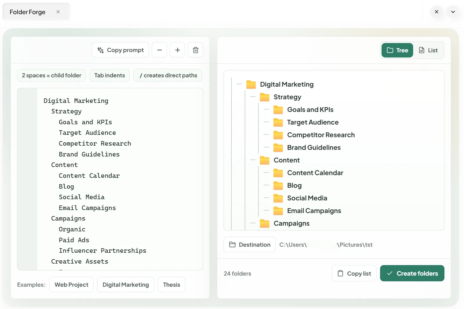Viewport: 464px width, 309px height.
Task: Select the Folder Forge tab title
Action: pyautogui.click(x=27, y=12)
